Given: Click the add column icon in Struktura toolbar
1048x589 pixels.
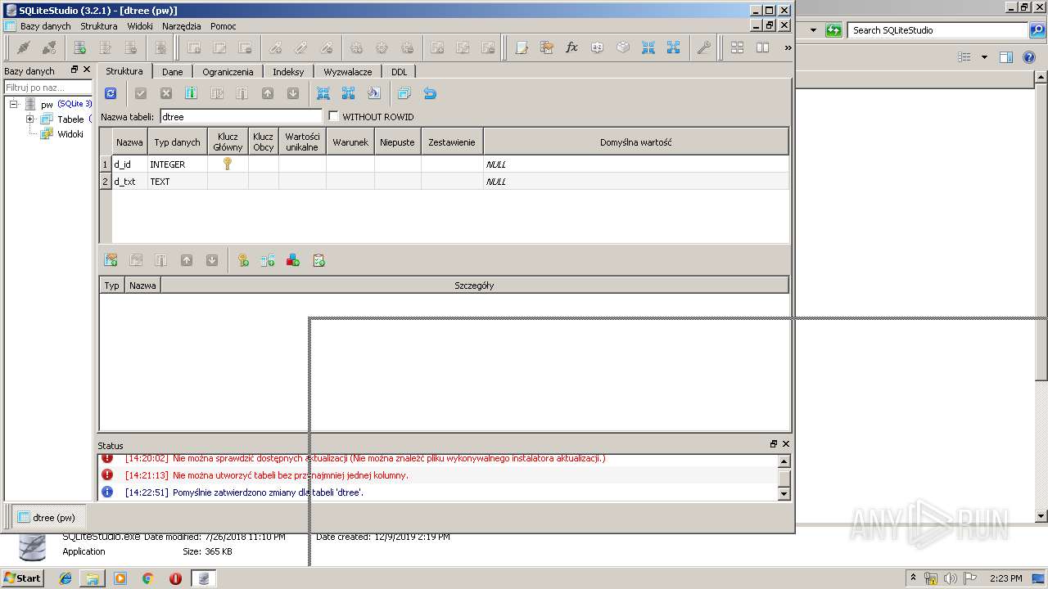Looking at the screenshot, I should pos(191,93).
